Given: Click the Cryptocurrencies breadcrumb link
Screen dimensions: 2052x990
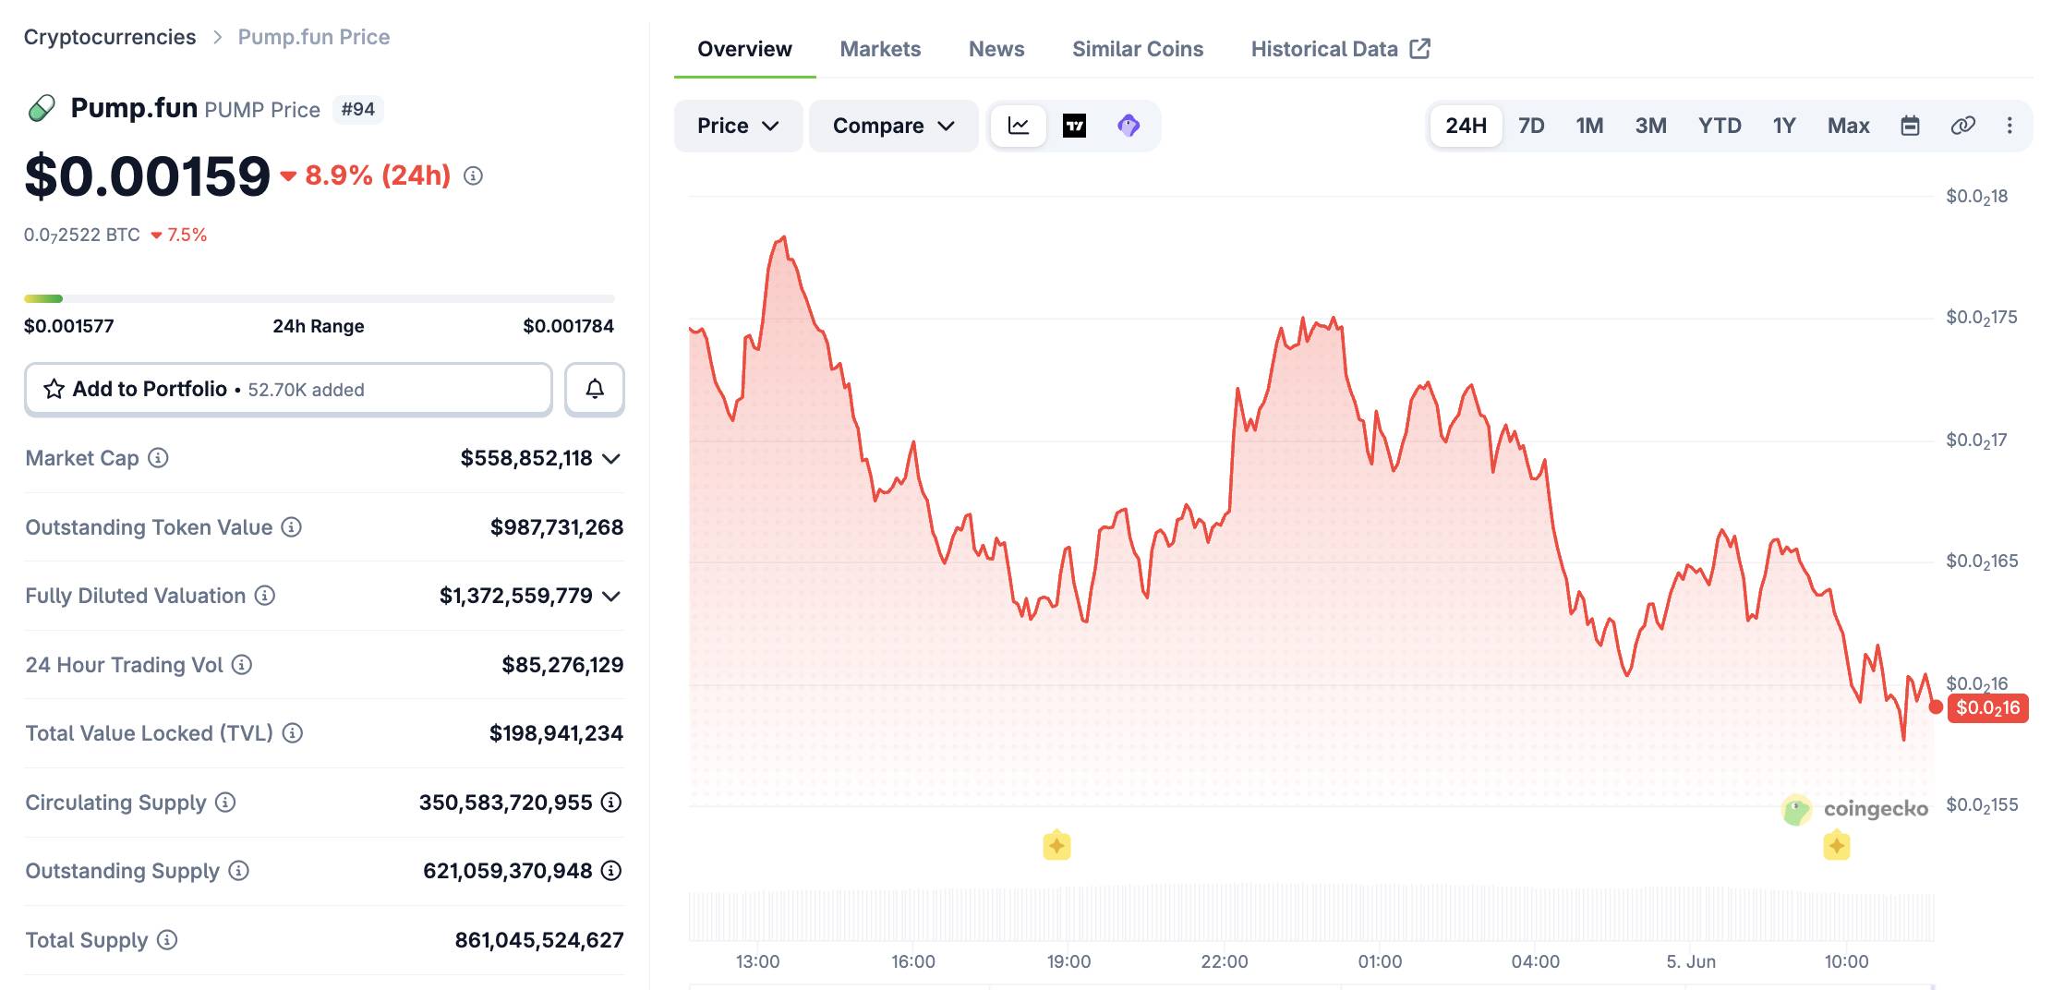Looking at the screenshot, I should [x=110, y=37].
